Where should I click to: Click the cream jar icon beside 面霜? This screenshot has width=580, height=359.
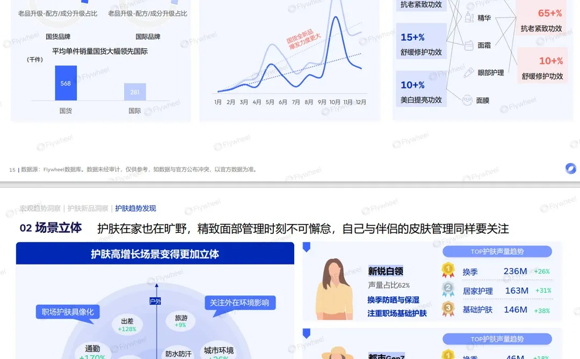click(469, 46)
